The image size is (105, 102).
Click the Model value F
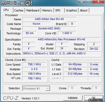pyautogui.click(x=62, y=44)
